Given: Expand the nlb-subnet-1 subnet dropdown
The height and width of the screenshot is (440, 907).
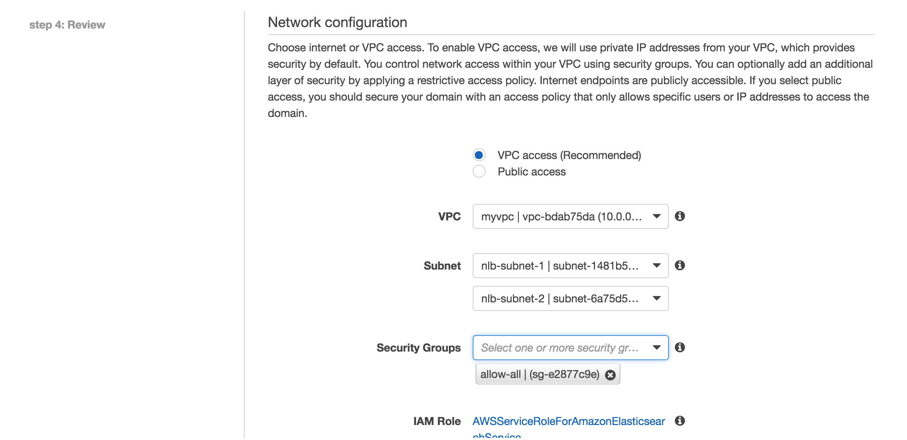Looking at the screenshot, I should 570,266.
